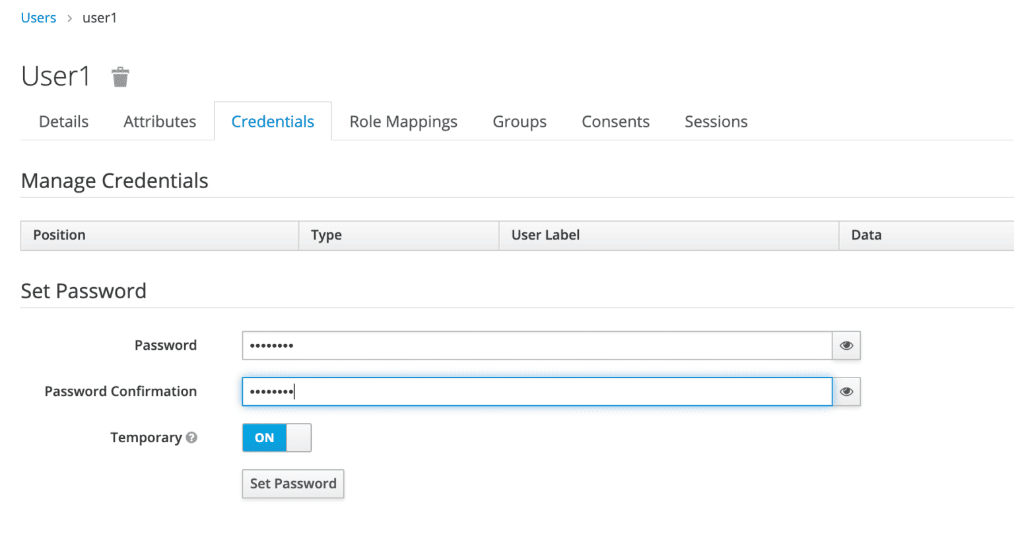View the Consents tab

click(615, 121)
